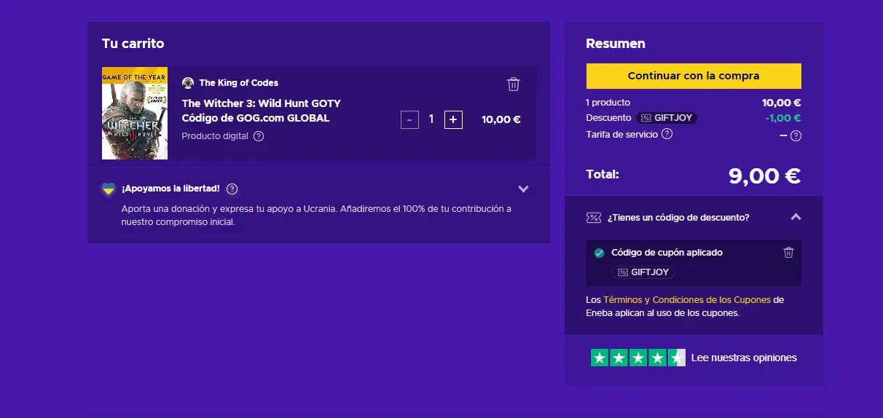This screenshot has height=418, width=883.
Task: Open help icon next to 'Producto digital'
Action: tap(259, 136)
